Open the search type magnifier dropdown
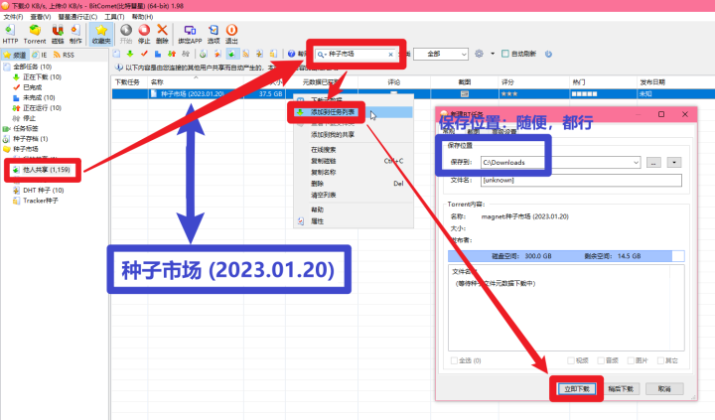 pyautogui.click(x=321, y=55)
